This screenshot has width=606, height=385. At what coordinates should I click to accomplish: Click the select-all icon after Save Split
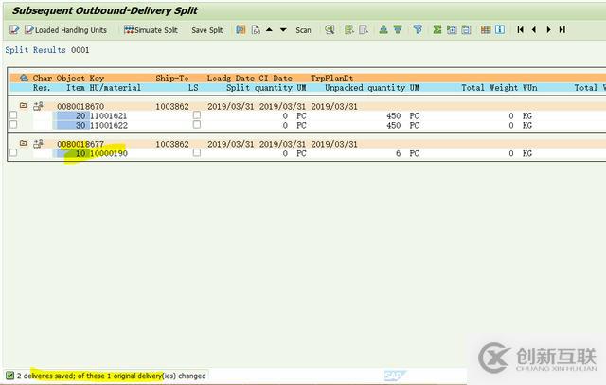[241, 29]
